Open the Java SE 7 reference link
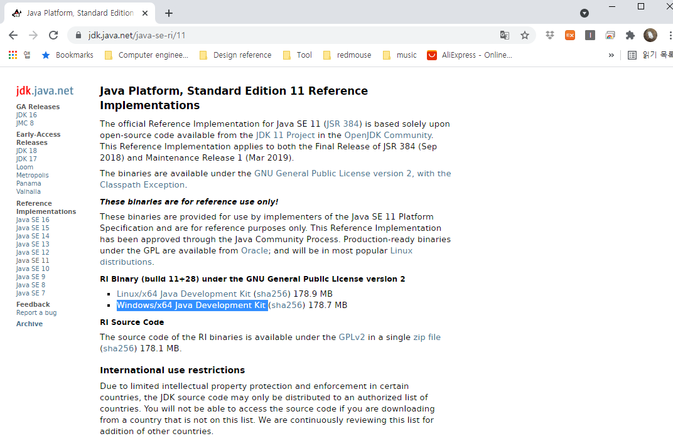Image resolution: width=673 pixels, height=441 pixels. click(x=31, y=293)
